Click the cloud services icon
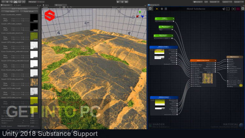The image size is (245, 138). (206, 2)
